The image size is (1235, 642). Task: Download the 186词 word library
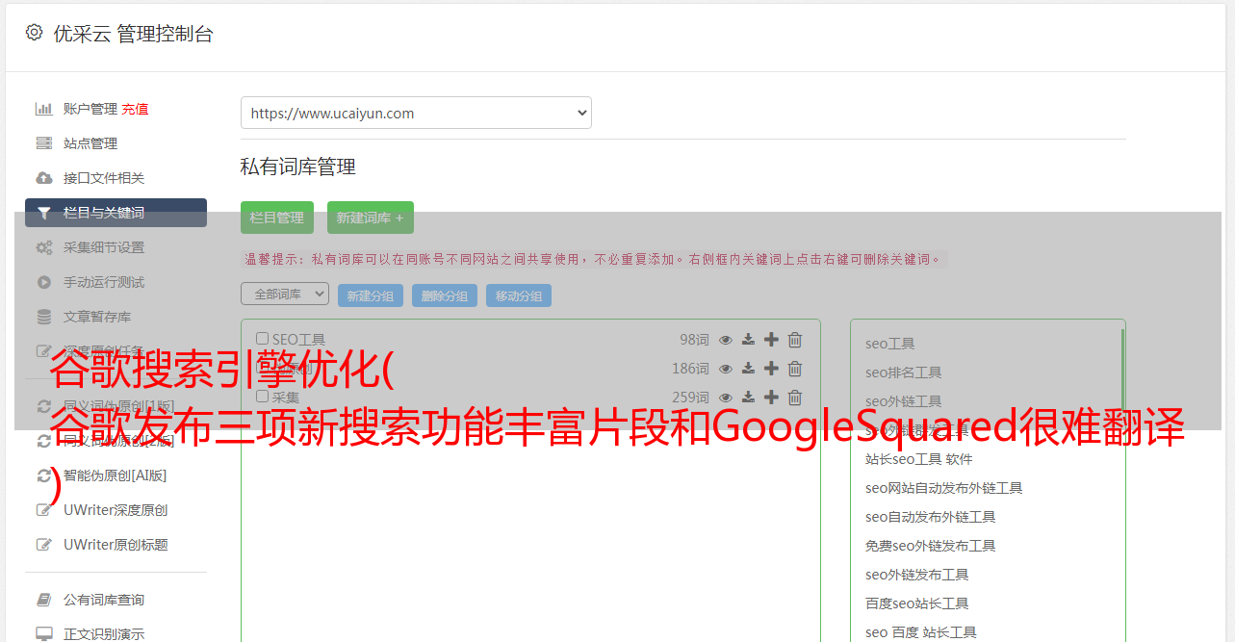tap(748, 368)
